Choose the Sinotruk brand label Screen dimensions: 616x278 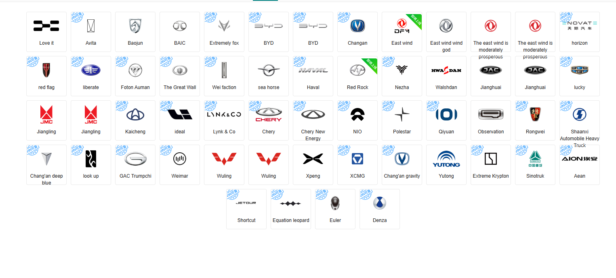pos(535,176)
